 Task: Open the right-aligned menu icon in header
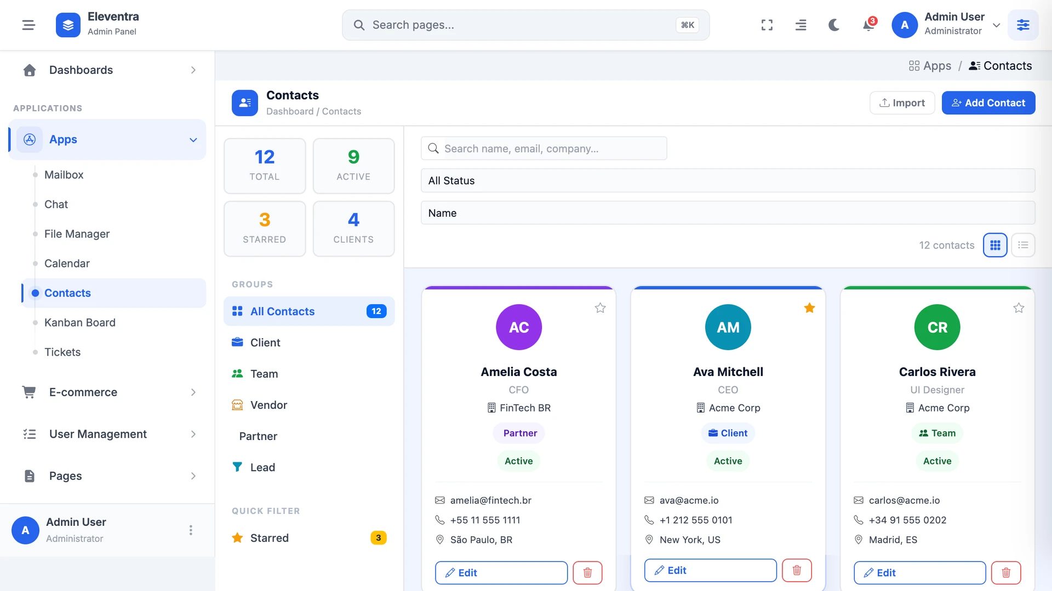[x=801, y=25]
